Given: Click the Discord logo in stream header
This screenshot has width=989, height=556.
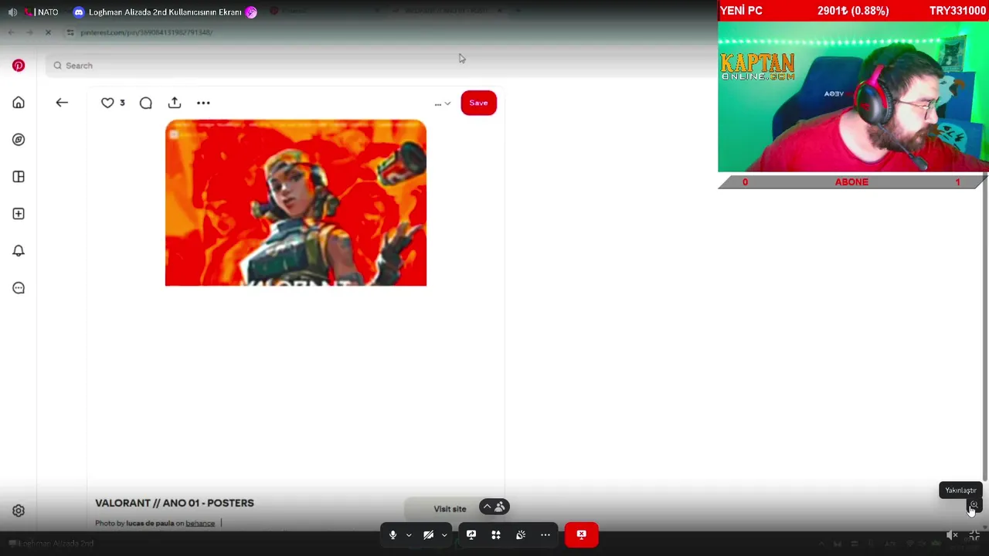Looking at the screenshot, I should pyautogui.click(x=78, y=12).
